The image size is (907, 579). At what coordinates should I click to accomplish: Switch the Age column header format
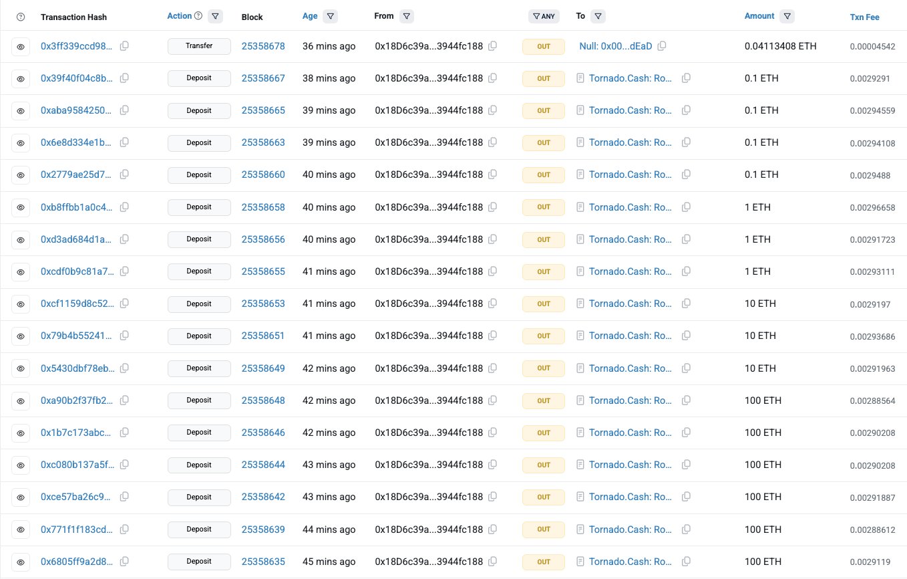tap(310, 16)
